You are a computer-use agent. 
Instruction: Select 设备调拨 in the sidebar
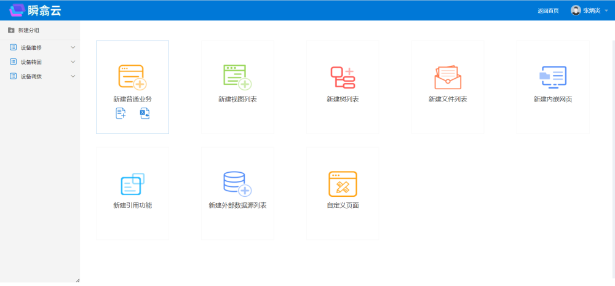click(31, 76)
